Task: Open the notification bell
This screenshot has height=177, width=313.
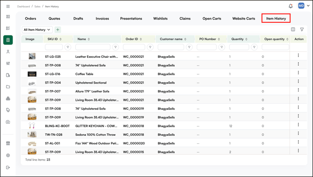Action: click(291, 6)
